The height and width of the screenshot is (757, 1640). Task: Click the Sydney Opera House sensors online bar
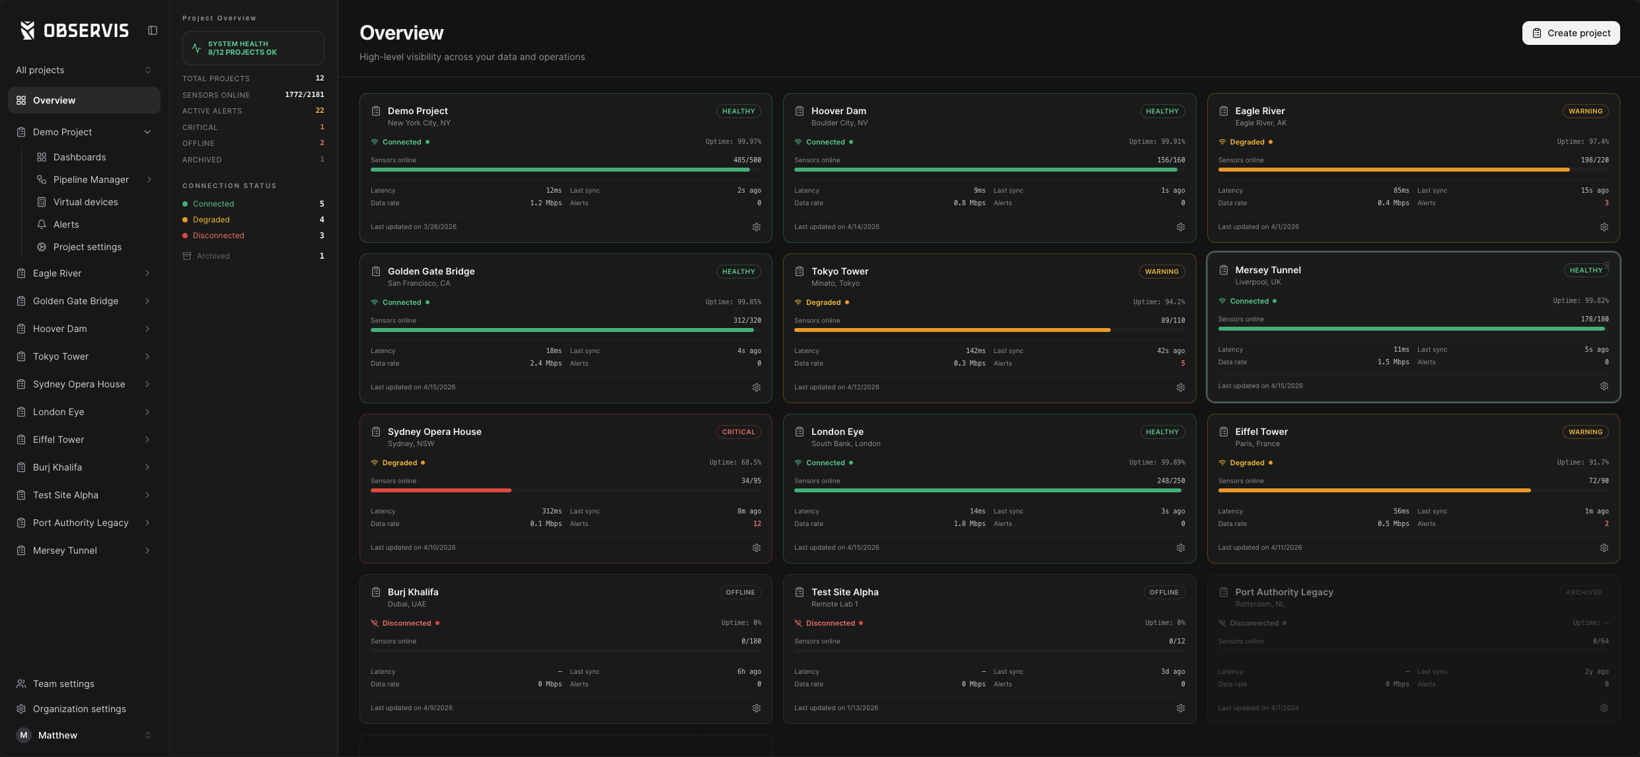click(566, 490)
